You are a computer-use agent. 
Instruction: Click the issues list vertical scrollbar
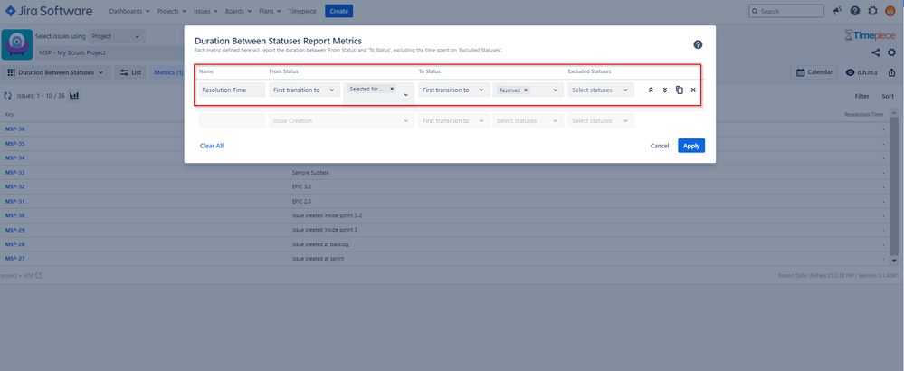[x=894, y=186]
